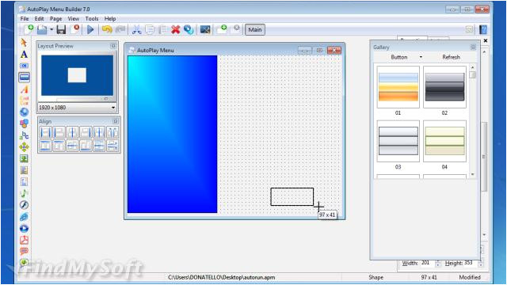The width and height of the screenshot is (507, 285).
Task: Click the New project toolbar icon
Action: (29, 29)
